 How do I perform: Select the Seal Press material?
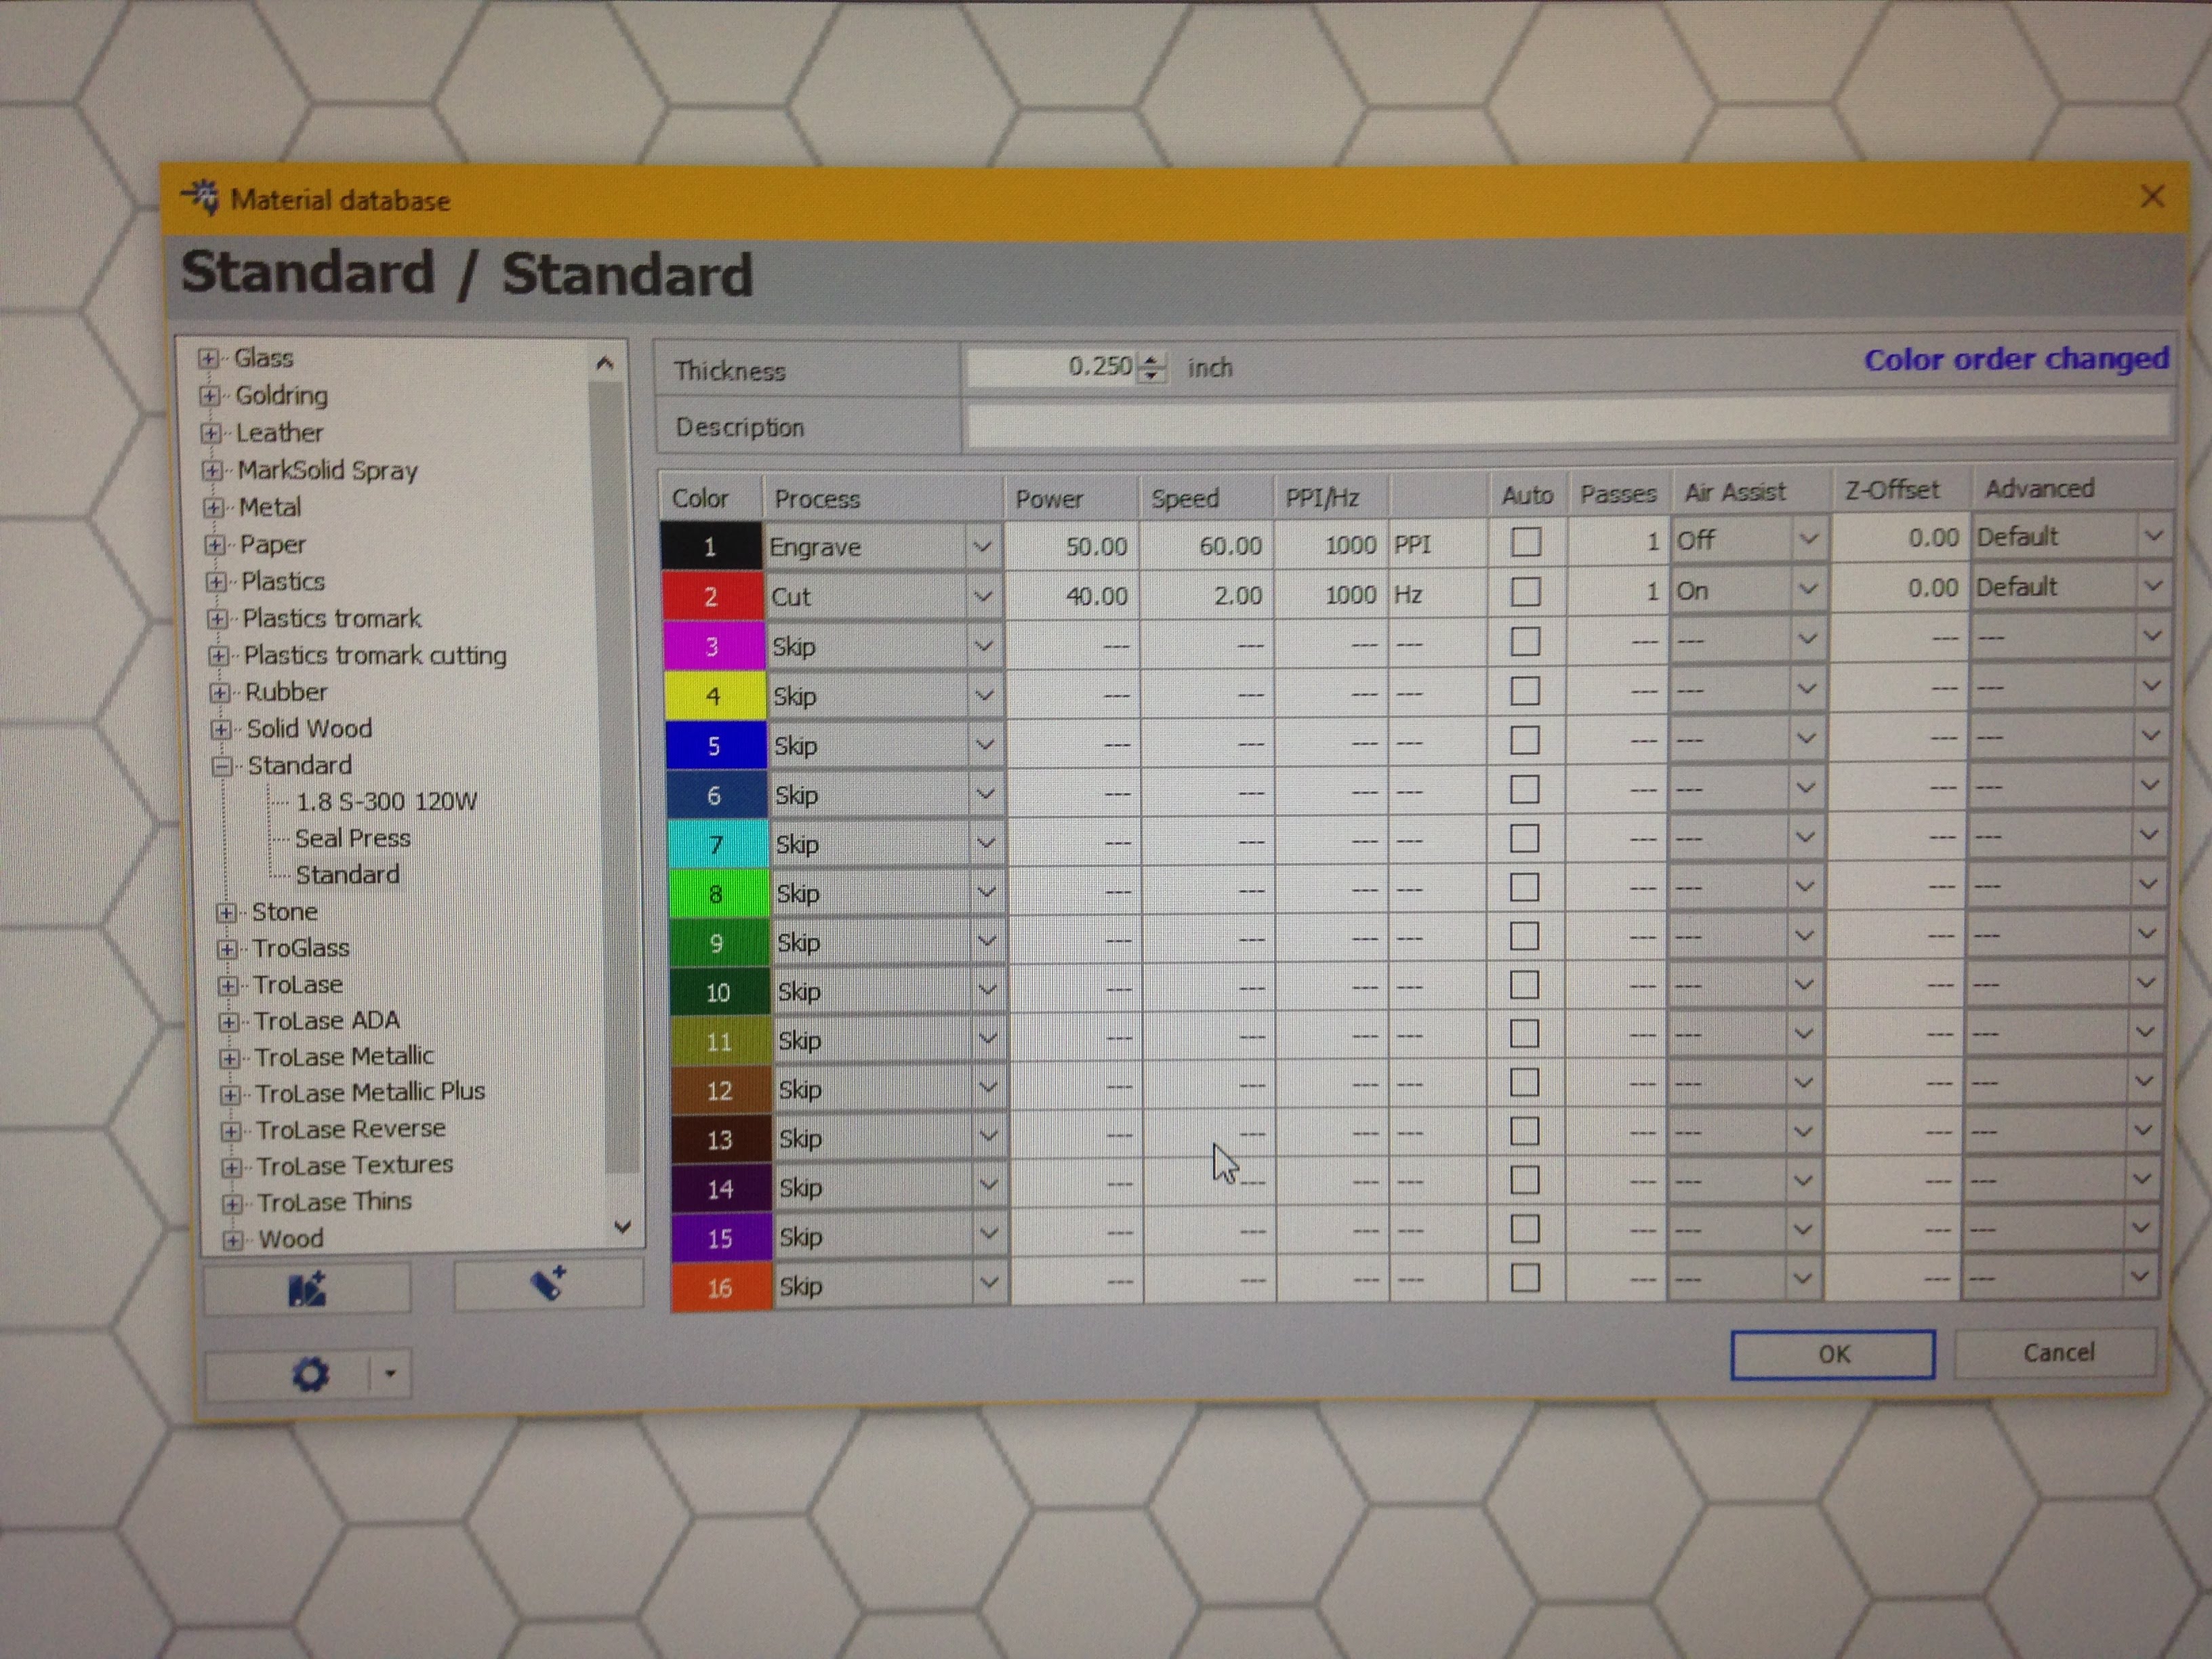coord(353,838)
